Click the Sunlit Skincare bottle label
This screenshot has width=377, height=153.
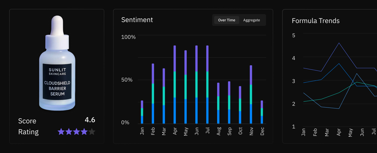pyautogui.click(x=57, y=81)
